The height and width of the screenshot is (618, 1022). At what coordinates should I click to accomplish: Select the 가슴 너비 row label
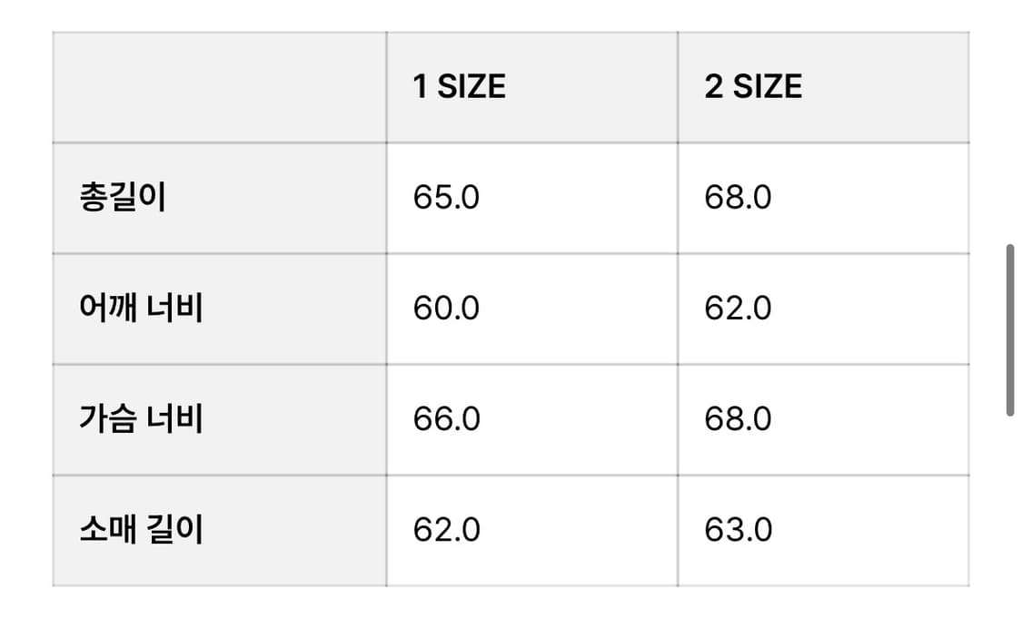[x=141, y=419]
